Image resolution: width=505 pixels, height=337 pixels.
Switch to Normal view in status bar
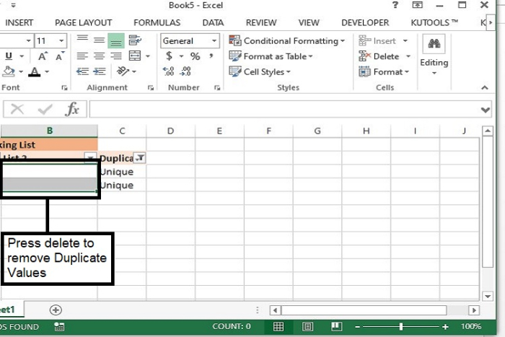(278, 326)
